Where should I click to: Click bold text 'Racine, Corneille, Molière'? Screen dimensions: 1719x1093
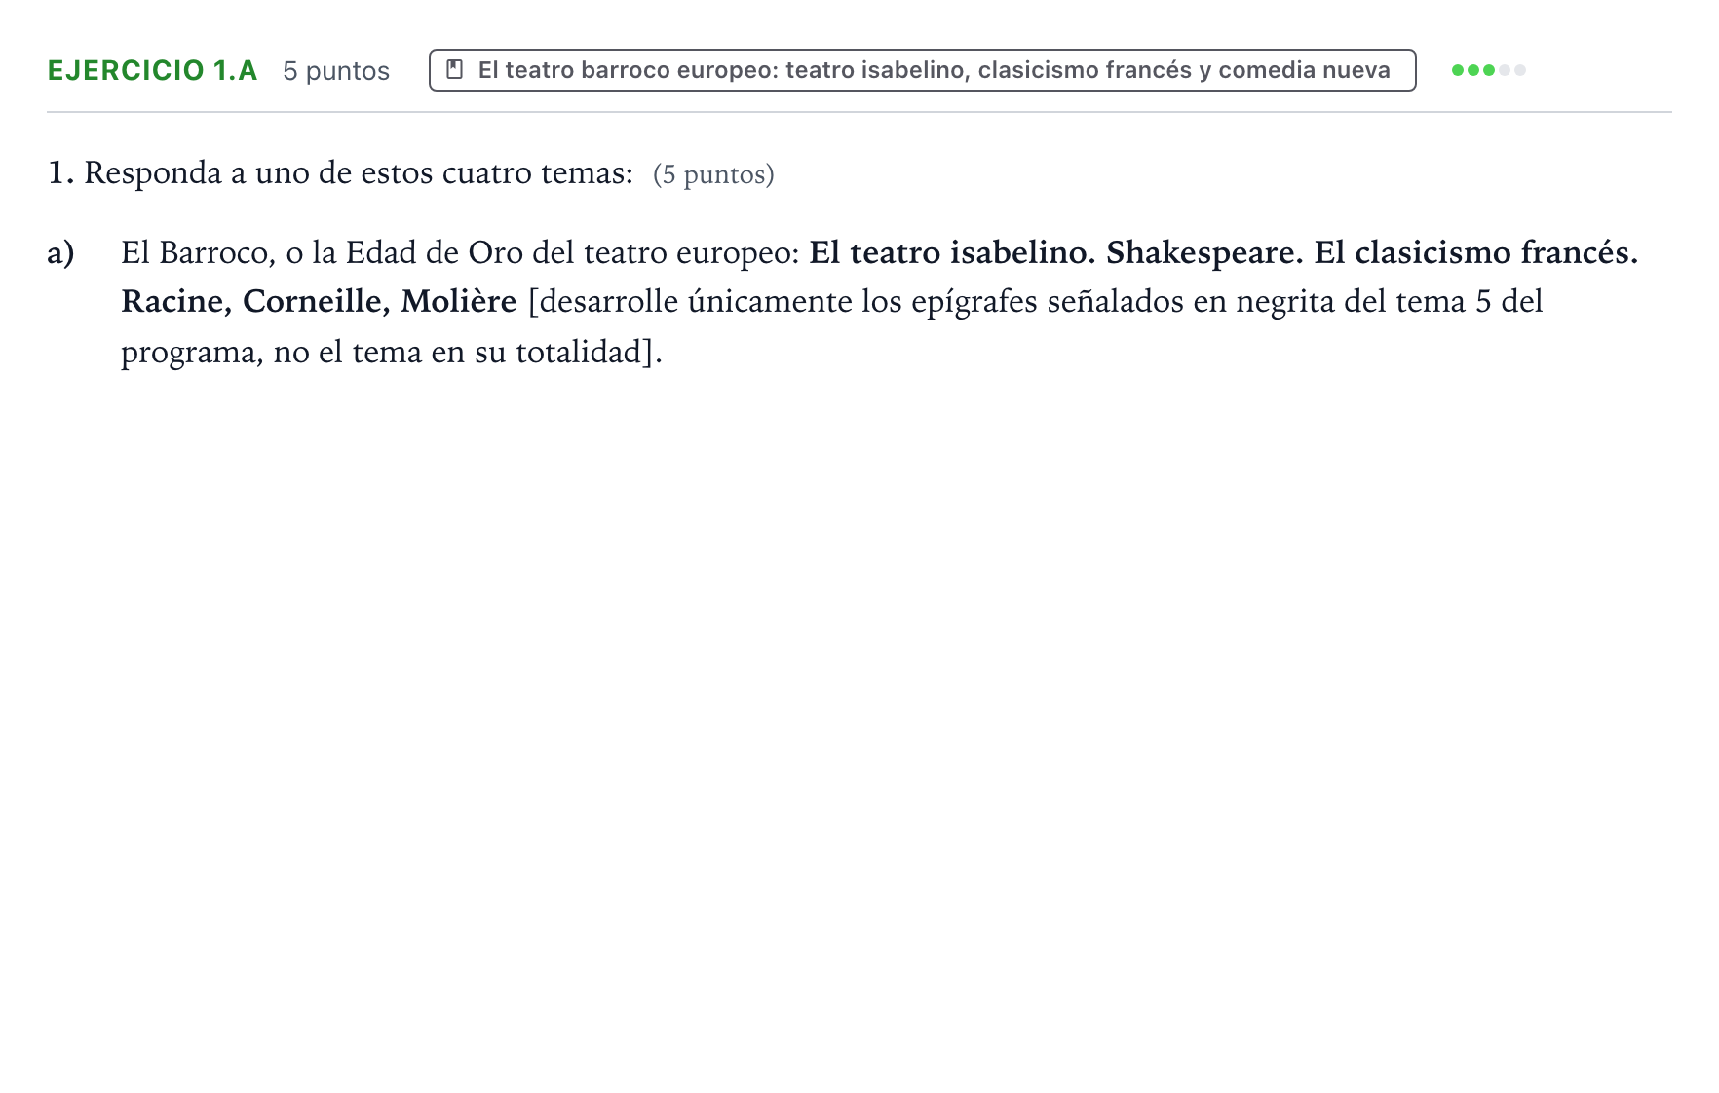(319, 301)
